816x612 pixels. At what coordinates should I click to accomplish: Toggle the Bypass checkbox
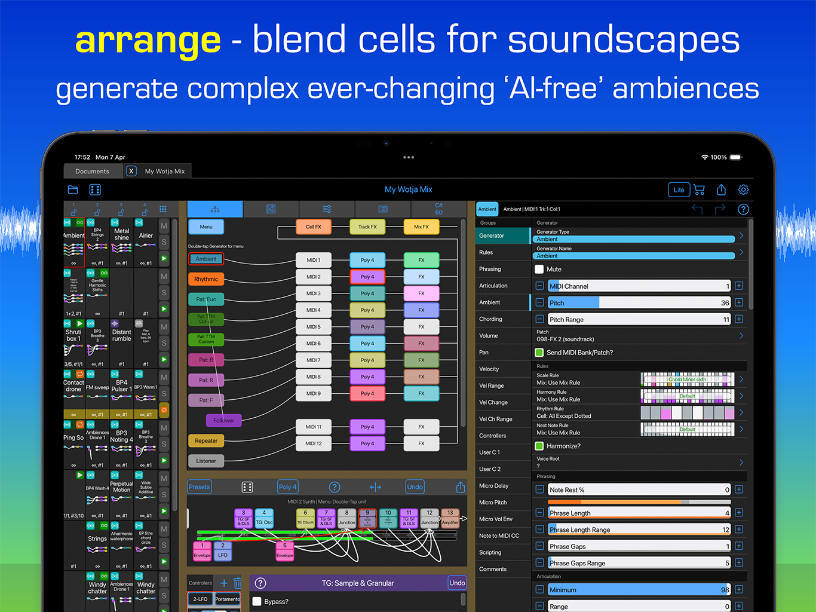pyautogui.click(x=257, y=601)
